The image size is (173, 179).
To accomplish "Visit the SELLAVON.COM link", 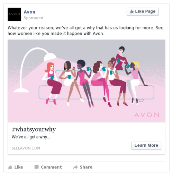I will 26,148.
